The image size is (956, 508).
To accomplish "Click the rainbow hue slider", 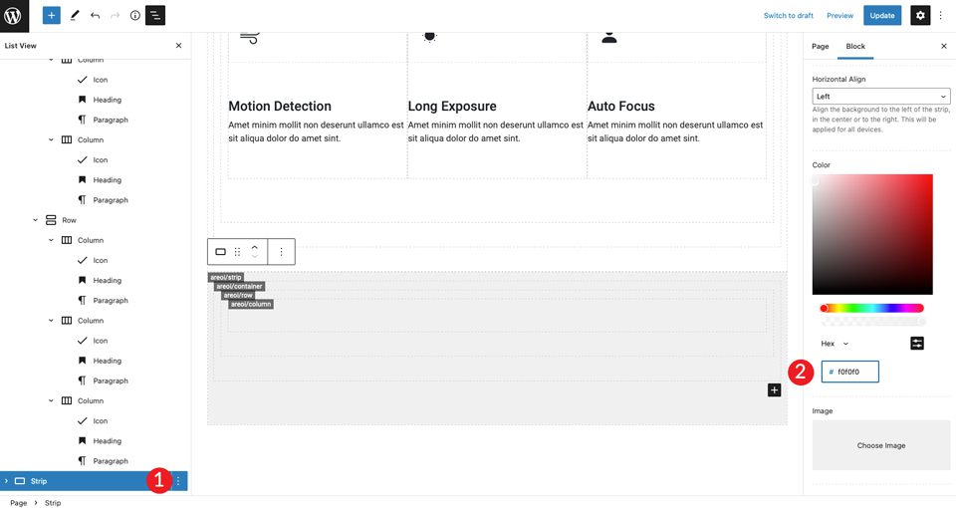I will 873,308.
